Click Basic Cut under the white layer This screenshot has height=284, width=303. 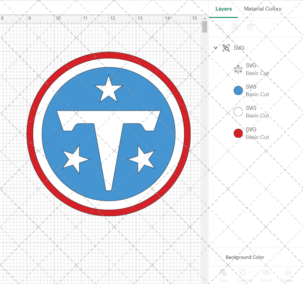(257, 116)
